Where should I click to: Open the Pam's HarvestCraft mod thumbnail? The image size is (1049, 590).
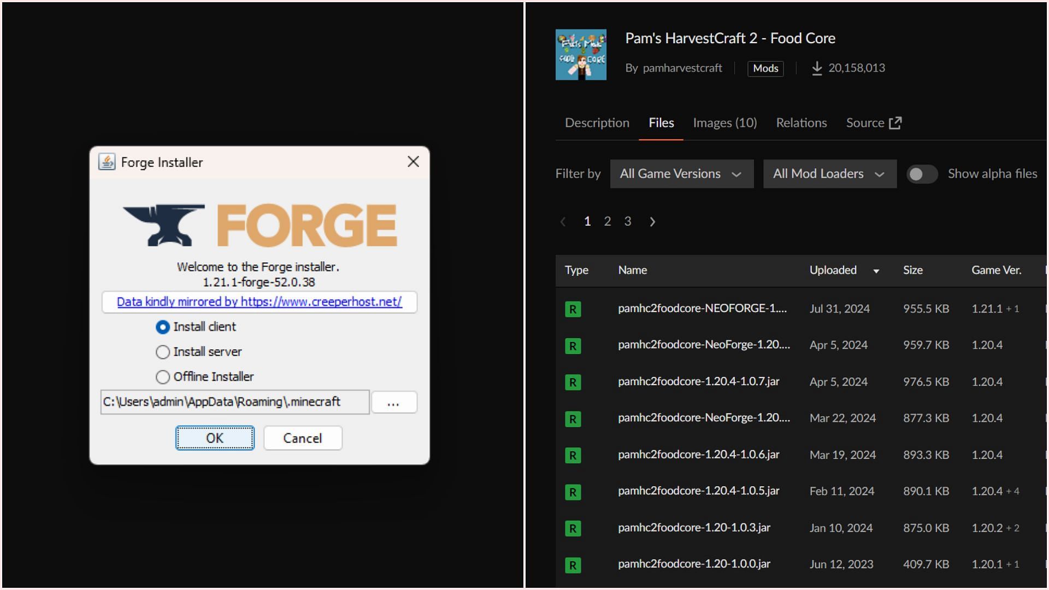coord(581,55)
